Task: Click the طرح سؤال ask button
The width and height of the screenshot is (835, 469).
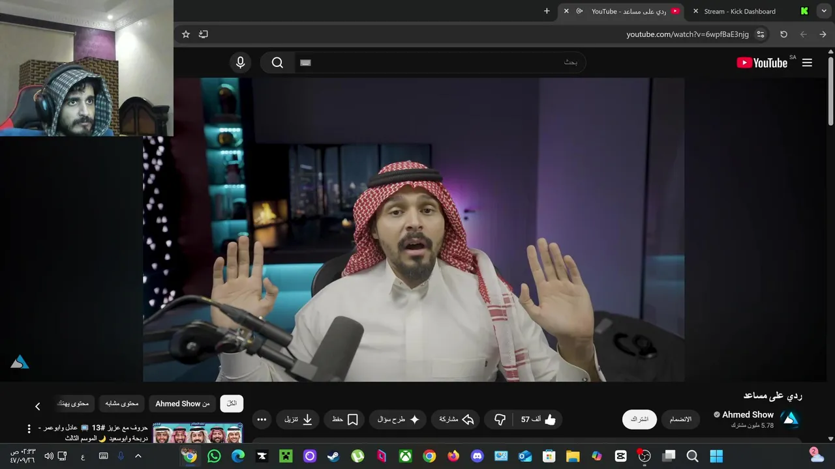Action: [x=398, y=419]
